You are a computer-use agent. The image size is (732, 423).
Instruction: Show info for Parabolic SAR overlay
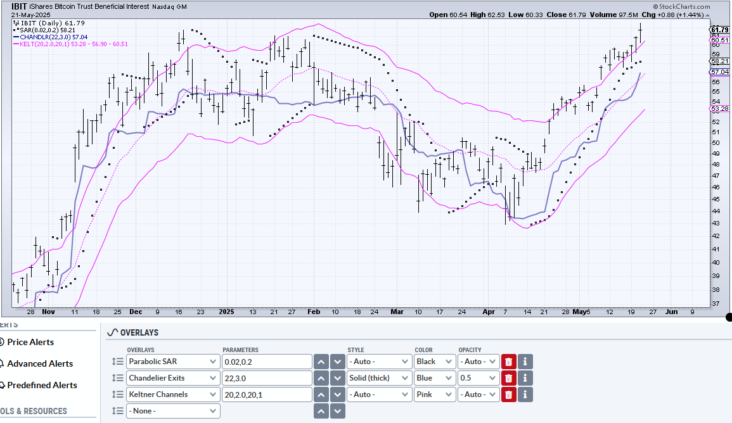click(x=525, y=362)
